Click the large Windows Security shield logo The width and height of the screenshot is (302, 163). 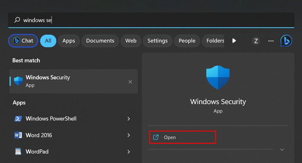(x=218, y=77)
